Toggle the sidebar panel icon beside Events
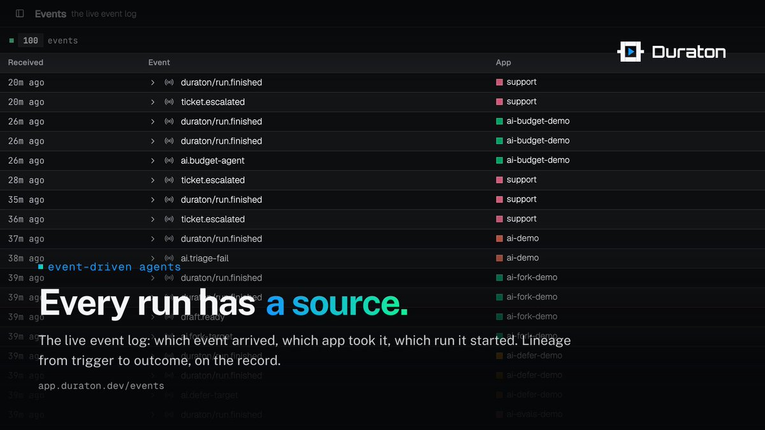The width and height of the screenshot is (765, 430). pos(20,13)
